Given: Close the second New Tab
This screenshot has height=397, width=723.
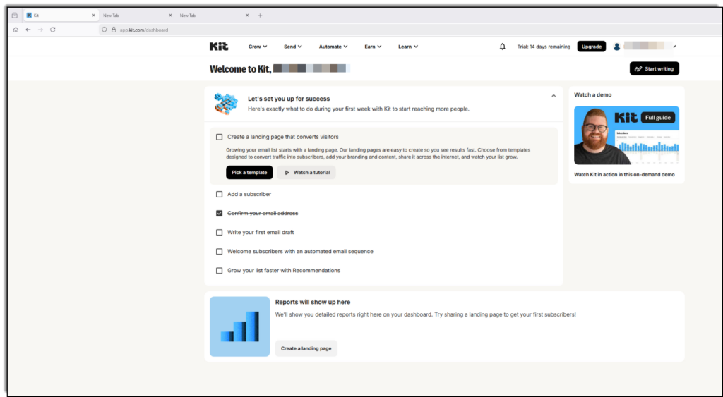Looking at the screenshot, I should click(x=247, y=16).
